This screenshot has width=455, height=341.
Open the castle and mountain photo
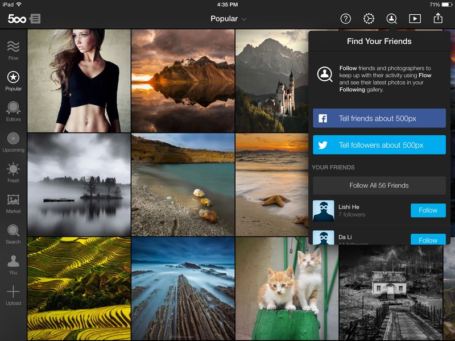point(272,81)
